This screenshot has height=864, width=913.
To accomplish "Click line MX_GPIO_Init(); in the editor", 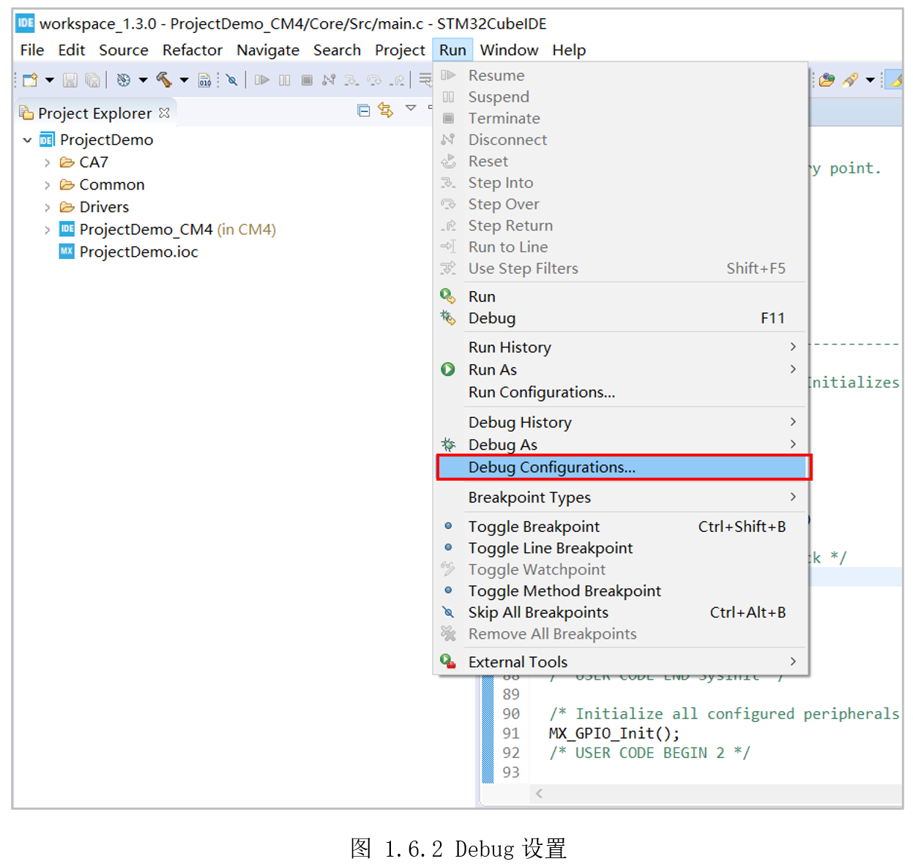I will pyautogui.click(x=614, y=733).
